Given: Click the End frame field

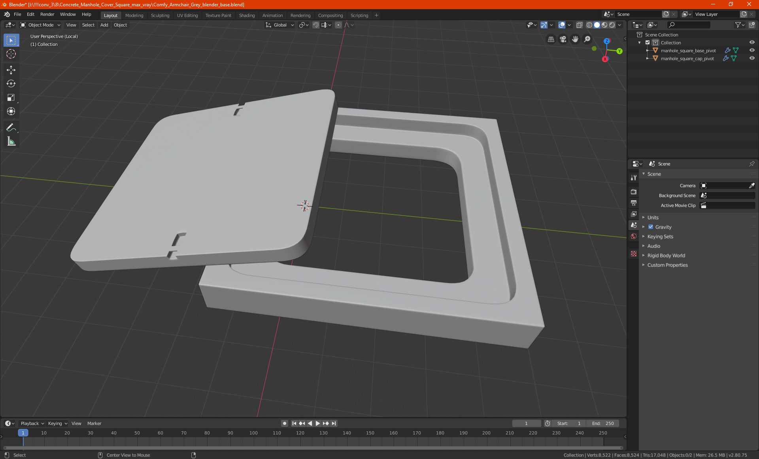Looking at the screenshot, I should [603, 423].
